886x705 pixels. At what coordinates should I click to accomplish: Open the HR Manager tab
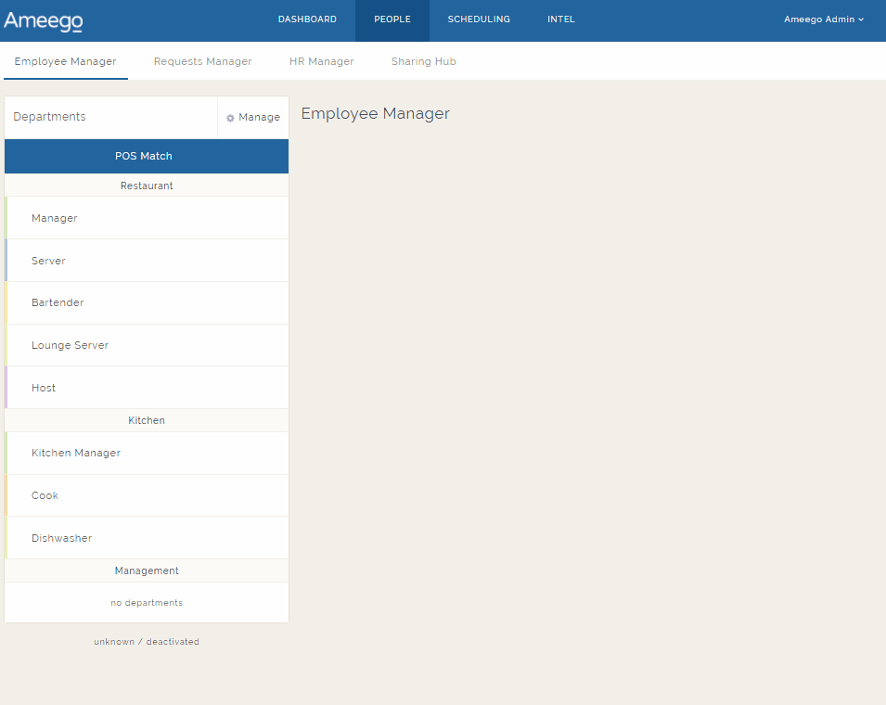tap(321, 61)
